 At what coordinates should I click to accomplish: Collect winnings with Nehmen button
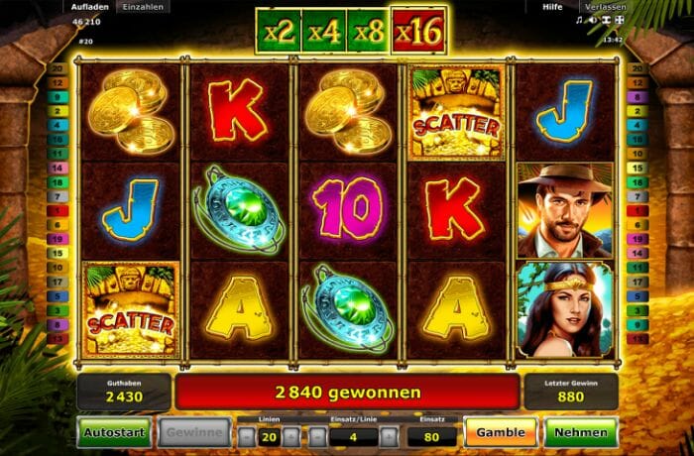pos(581,432)
